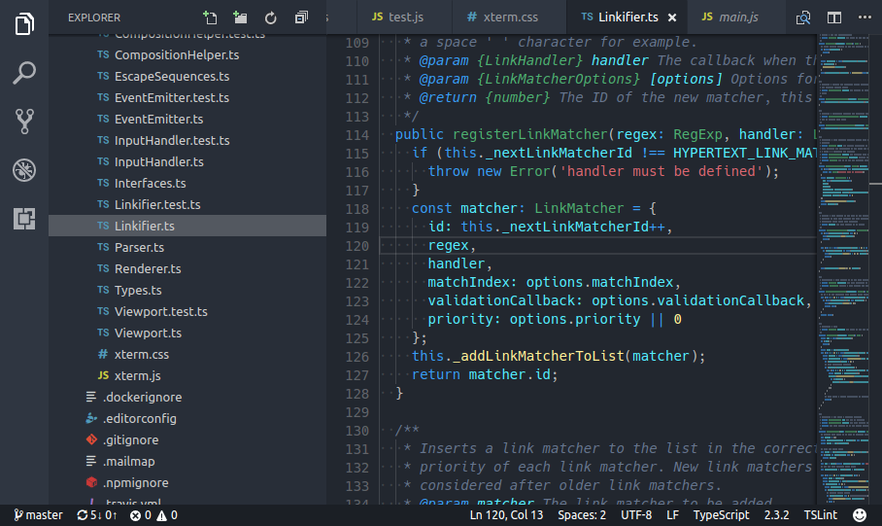Viewport: 882px width, 526px height.
Task: Open Renderer.ts file
Action: pos(187,268)
